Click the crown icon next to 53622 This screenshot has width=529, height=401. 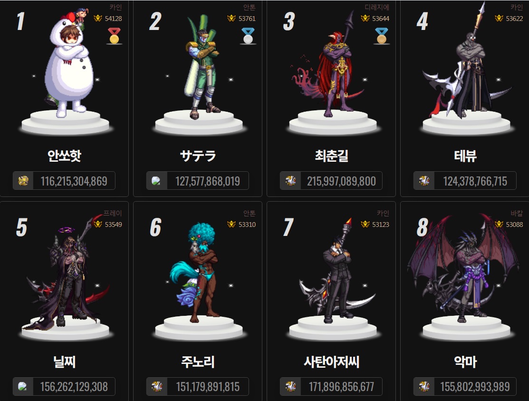[499, 18]
